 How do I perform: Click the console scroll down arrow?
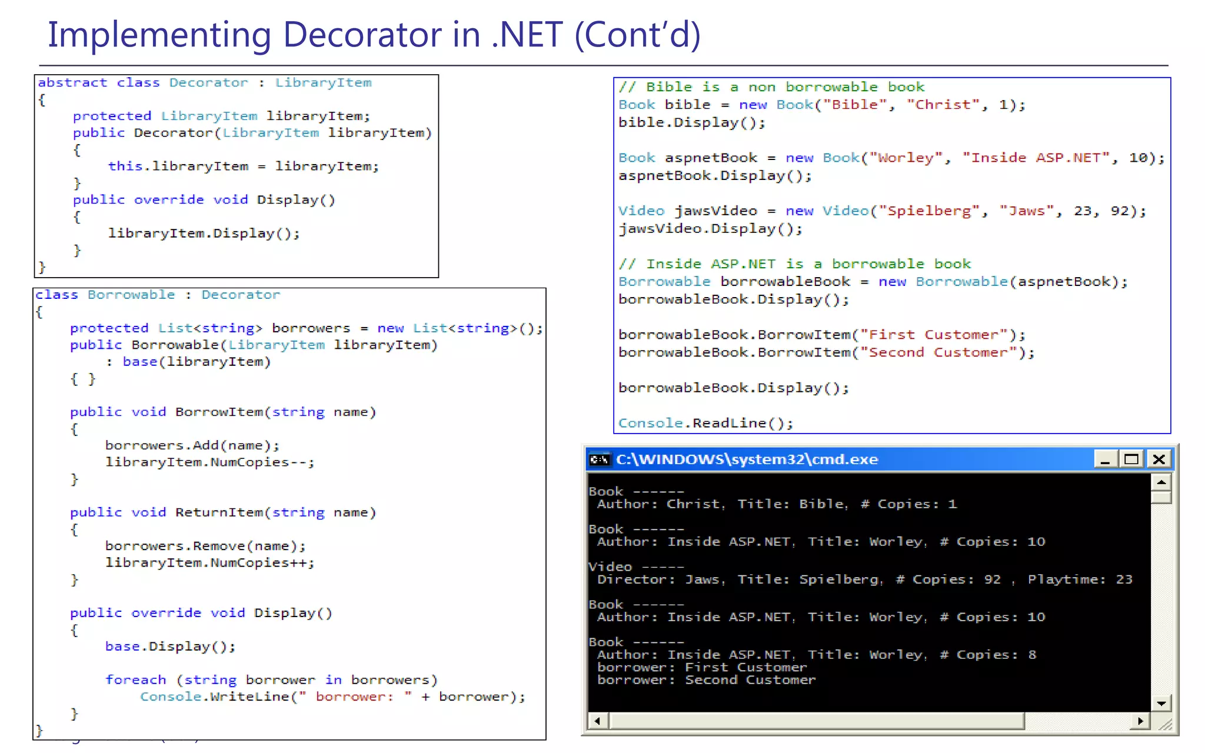[x=1161, y=703]
